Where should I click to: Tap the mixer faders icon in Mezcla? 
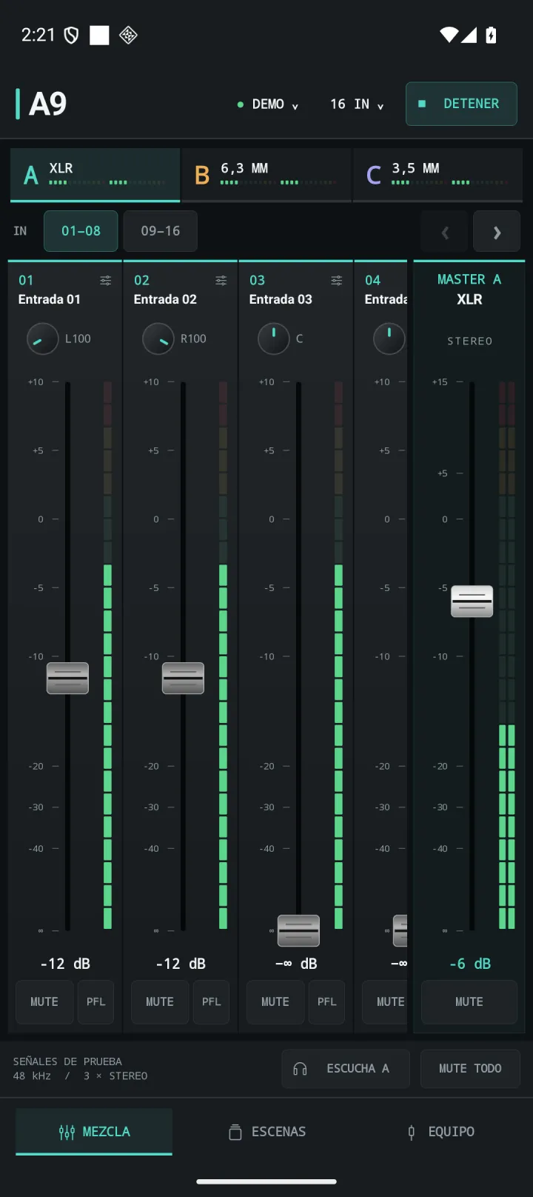pos(67,1132)
